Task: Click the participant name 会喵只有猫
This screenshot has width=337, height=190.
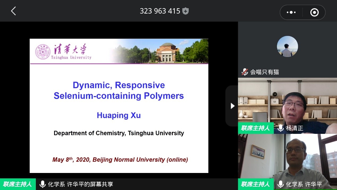Action: [x=264, y=72]
